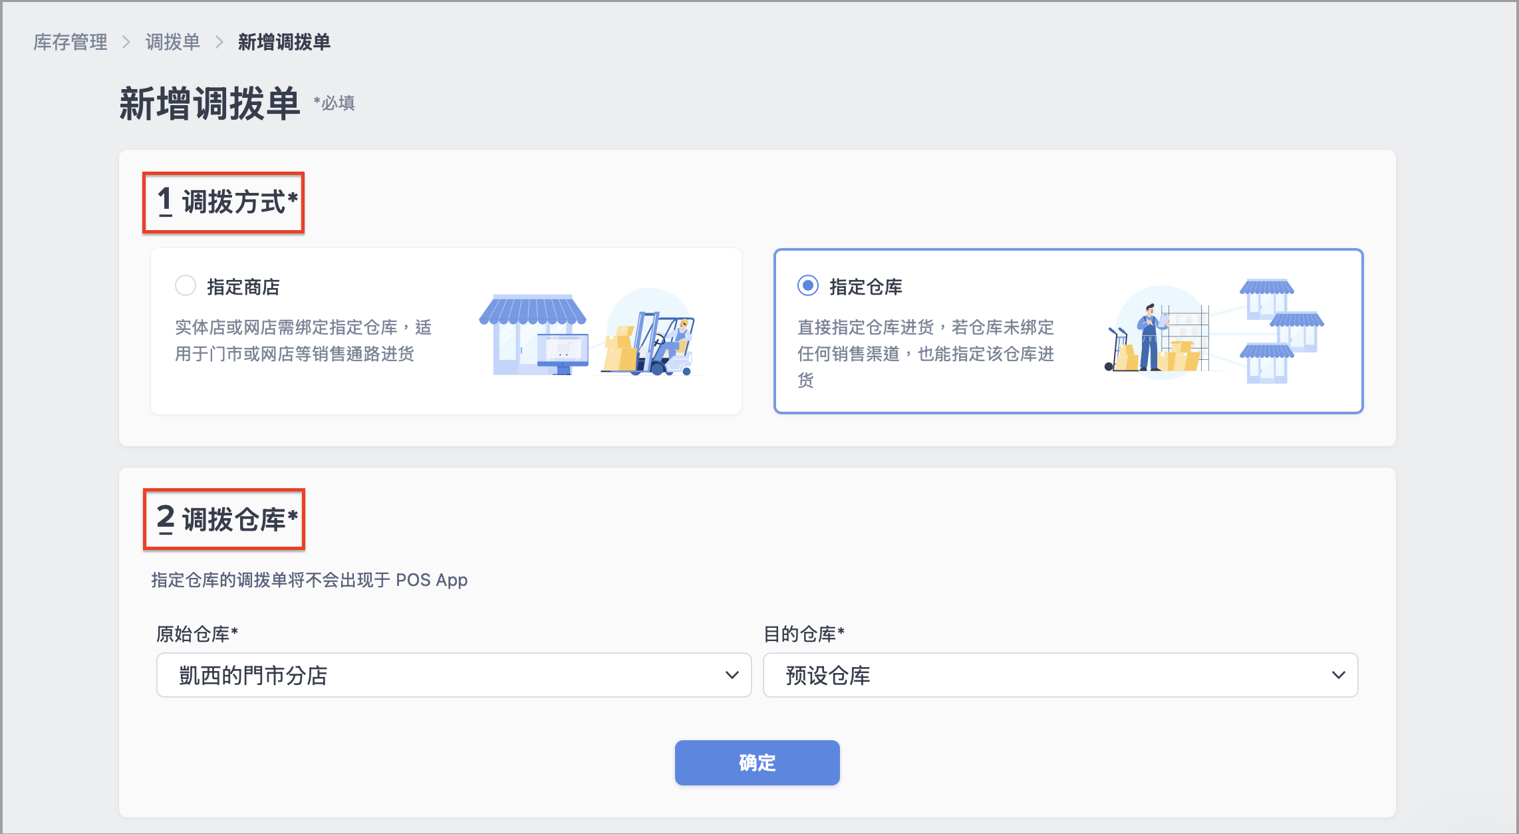Go to 调拨单 breadcrumb link
1519x834 pixels.
(x=173, y=42)
